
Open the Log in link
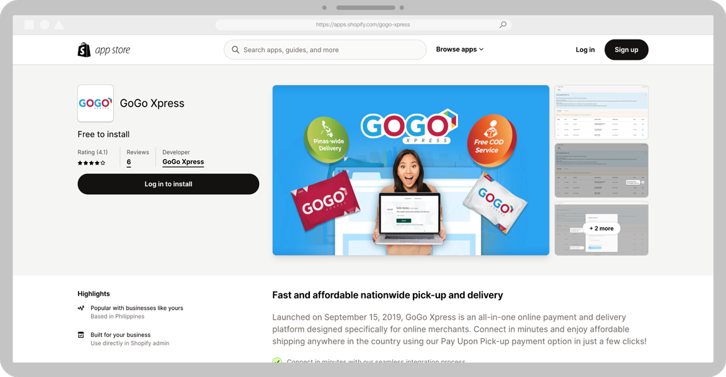coord(585,50)
